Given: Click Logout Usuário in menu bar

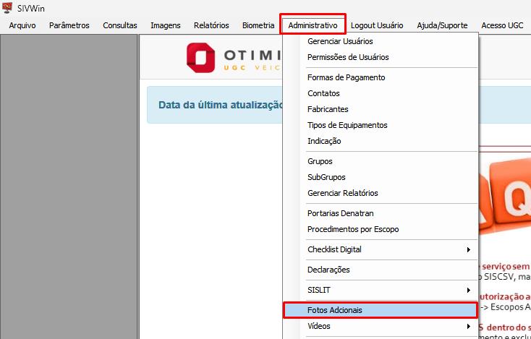Looking at the screenshot, I should [x=377, y=25].
